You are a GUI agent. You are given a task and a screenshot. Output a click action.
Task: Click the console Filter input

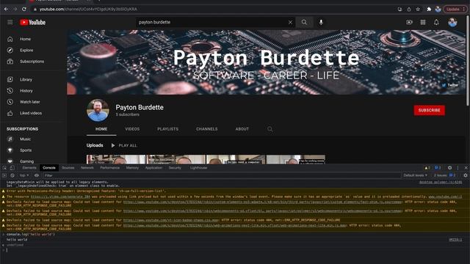(x=222, y=175)
